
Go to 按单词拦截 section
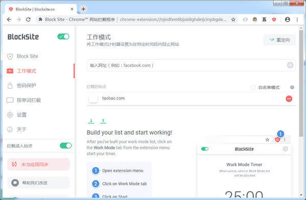[29, 100]
